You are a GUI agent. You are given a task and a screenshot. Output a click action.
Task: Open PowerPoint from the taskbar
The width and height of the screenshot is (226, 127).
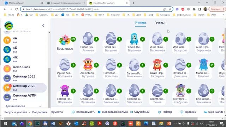[169, 123]
